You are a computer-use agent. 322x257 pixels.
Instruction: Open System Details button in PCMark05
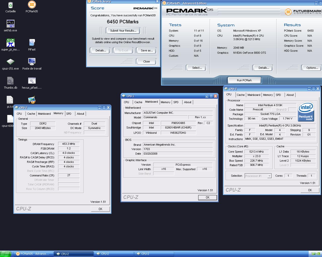264,68
